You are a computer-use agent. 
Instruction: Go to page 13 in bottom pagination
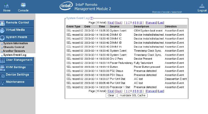[141, 91]
